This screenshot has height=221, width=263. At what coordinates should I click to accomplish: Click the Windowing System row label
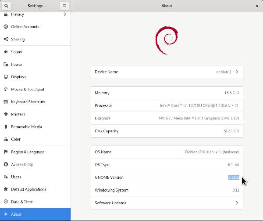[x=111, y=190]
